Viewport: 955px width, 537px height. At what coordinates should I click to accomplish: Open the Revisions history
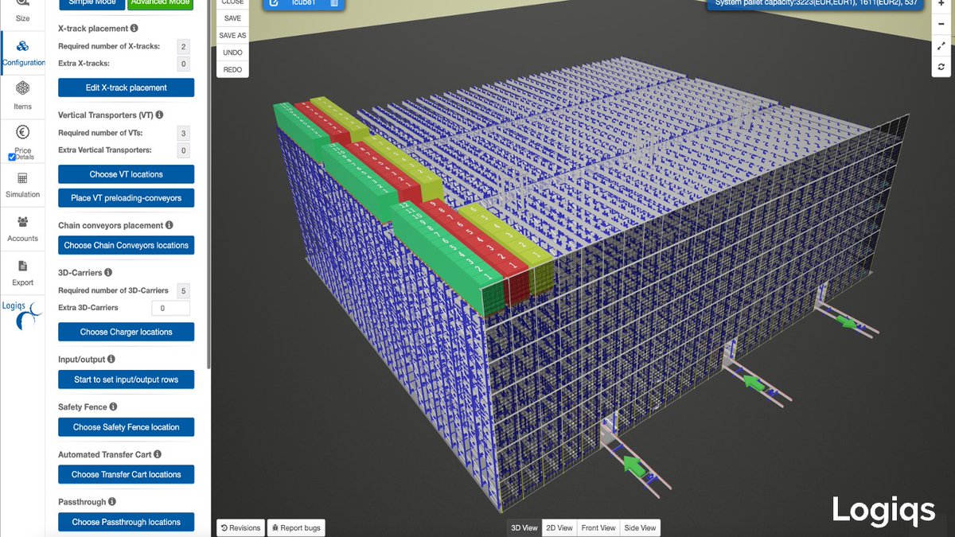tap(240, 527)
